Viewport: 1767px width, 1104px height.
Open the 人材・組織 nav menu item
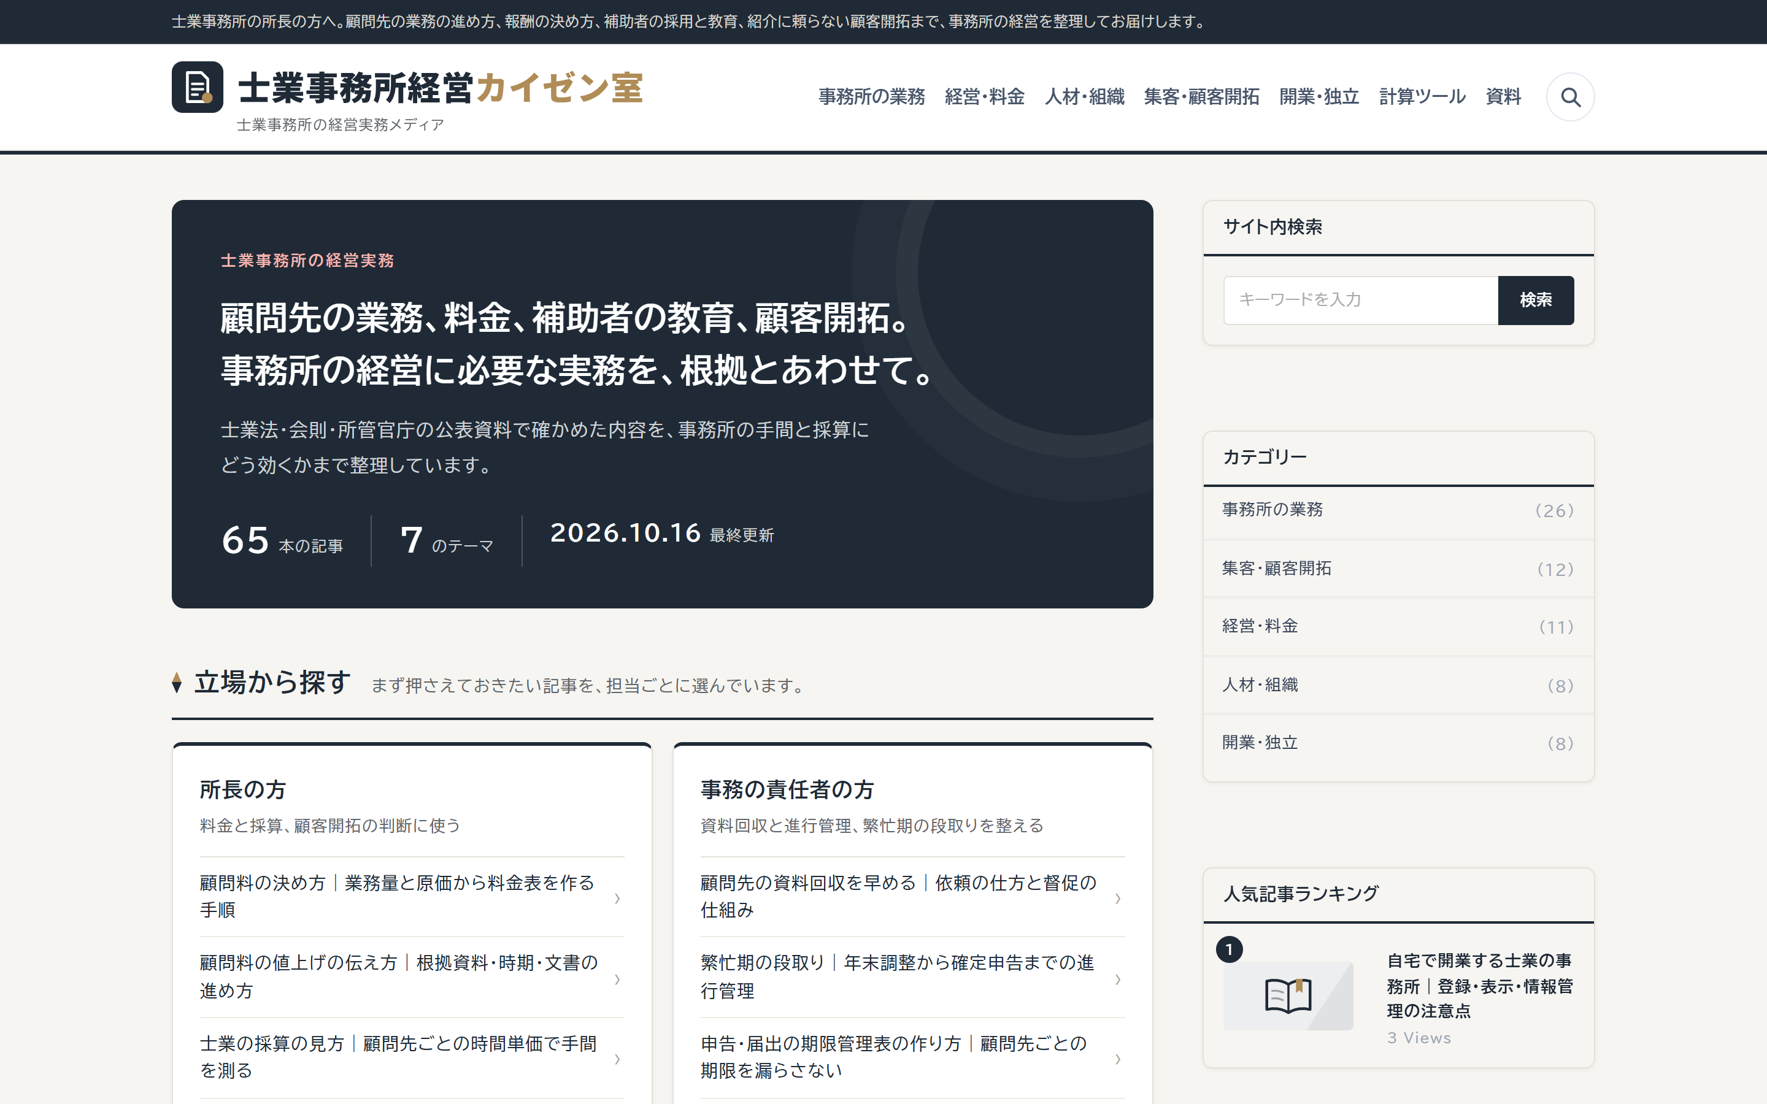pyautogui.click(x=1084, y=96)
